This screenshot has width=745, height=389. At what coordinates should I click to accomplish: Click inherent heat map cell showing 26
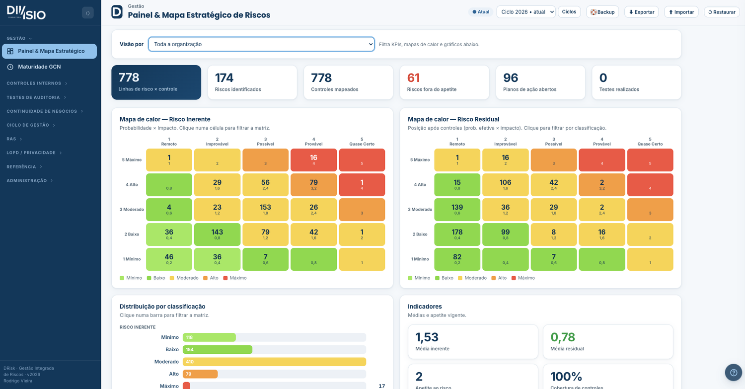click(313, 210)
